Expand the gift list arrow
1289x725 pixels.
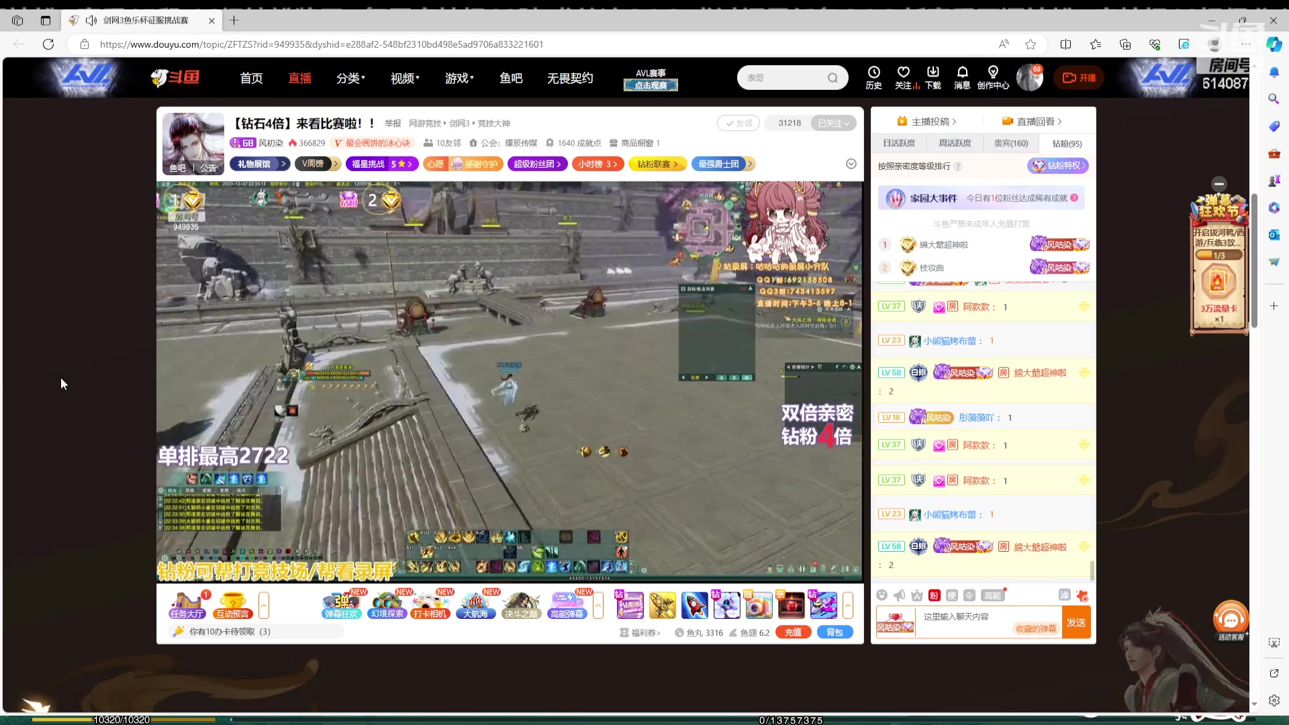(x=848, y=606)
